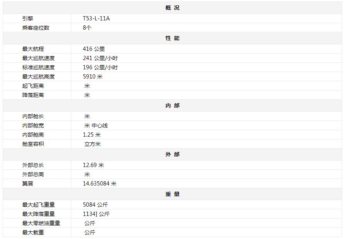The image size is (345, 239).
Task: Select the 5084 公斤 takeoff weight value
Action: tap(95, 205)
